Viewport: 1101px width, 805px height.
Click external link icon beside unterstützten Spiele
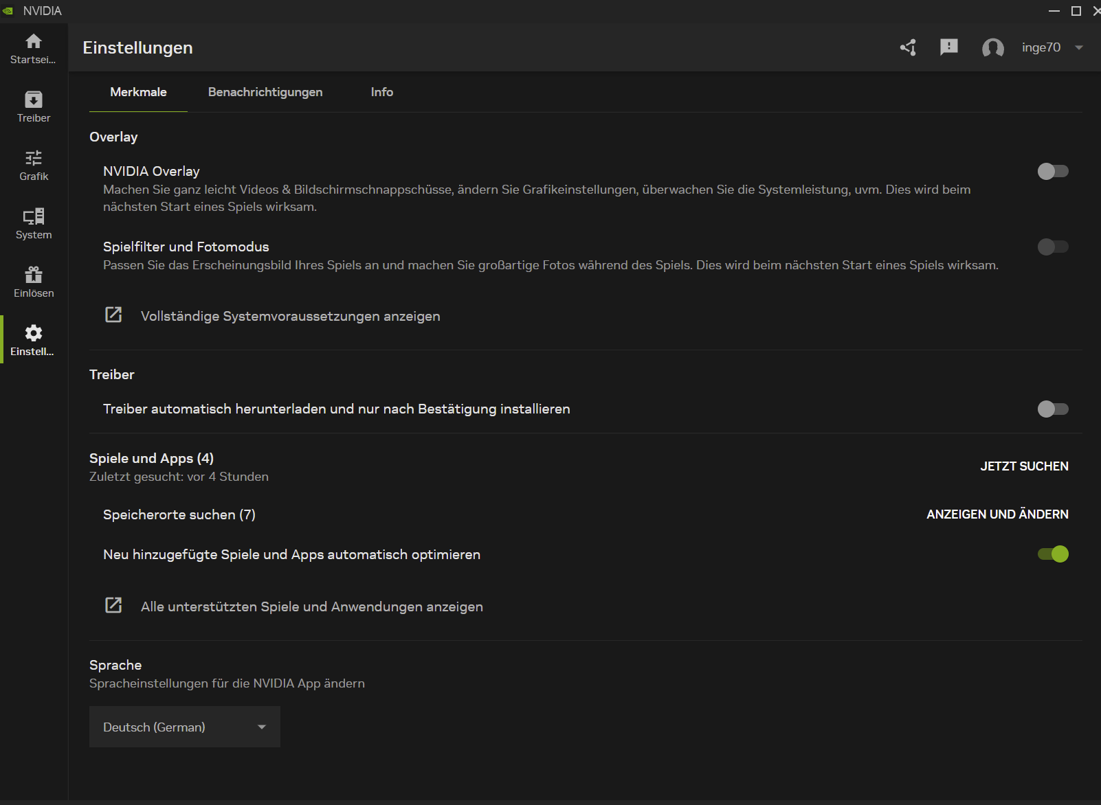[113, 605]
